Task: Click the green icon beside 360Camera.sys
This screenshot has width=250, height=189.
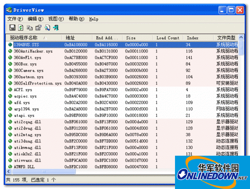Action: 10,70
